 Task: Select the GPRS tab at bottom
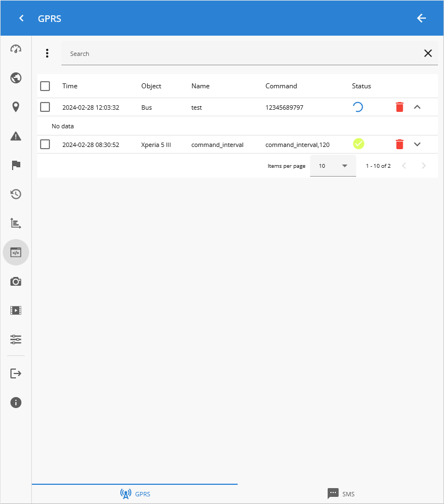[135, 494]
